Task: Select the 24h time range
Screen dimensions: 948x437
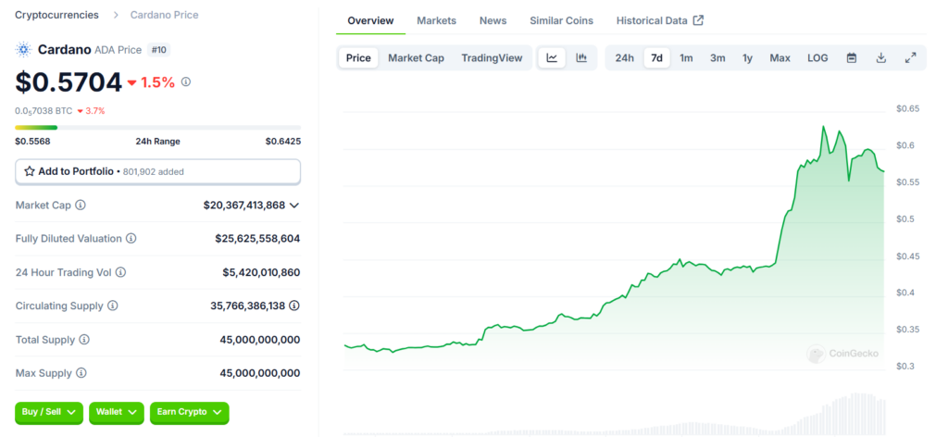Action: (625, 58)
